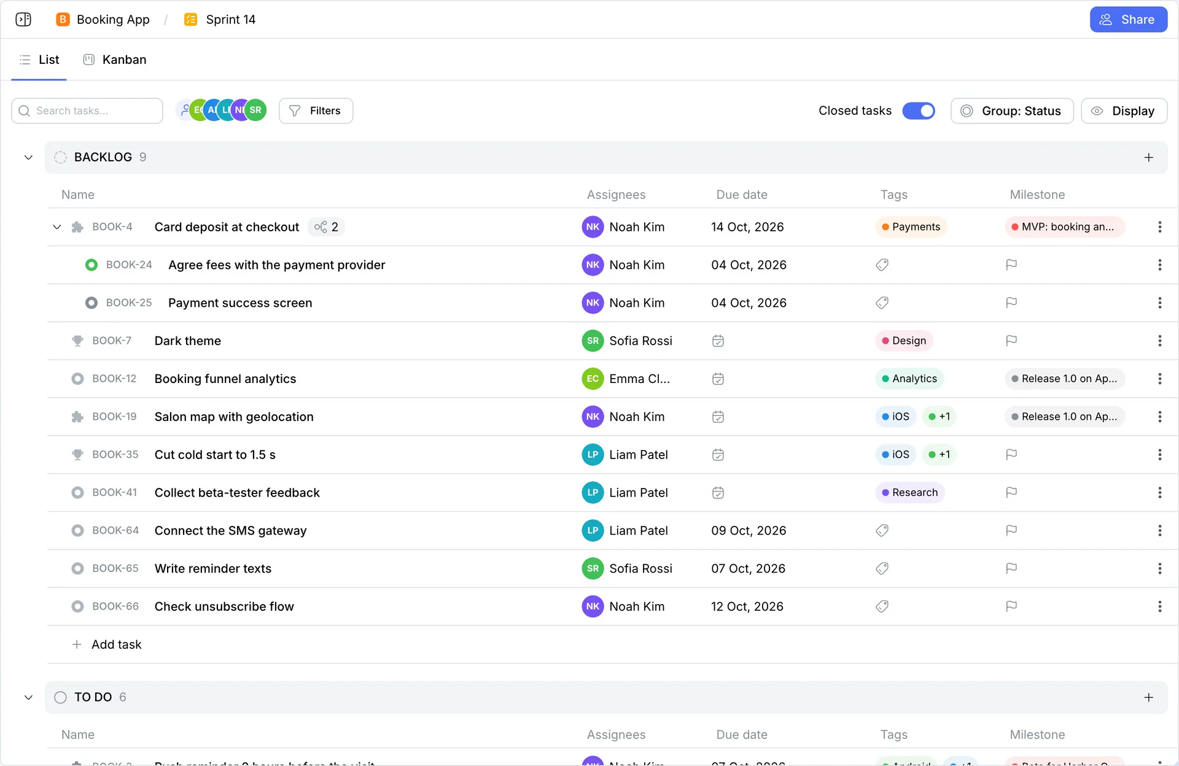The height and width of the screenshot is (766, 1179).
Task: Set milestone flag for Payment success screen
Action: click(x=1011, y=303)
